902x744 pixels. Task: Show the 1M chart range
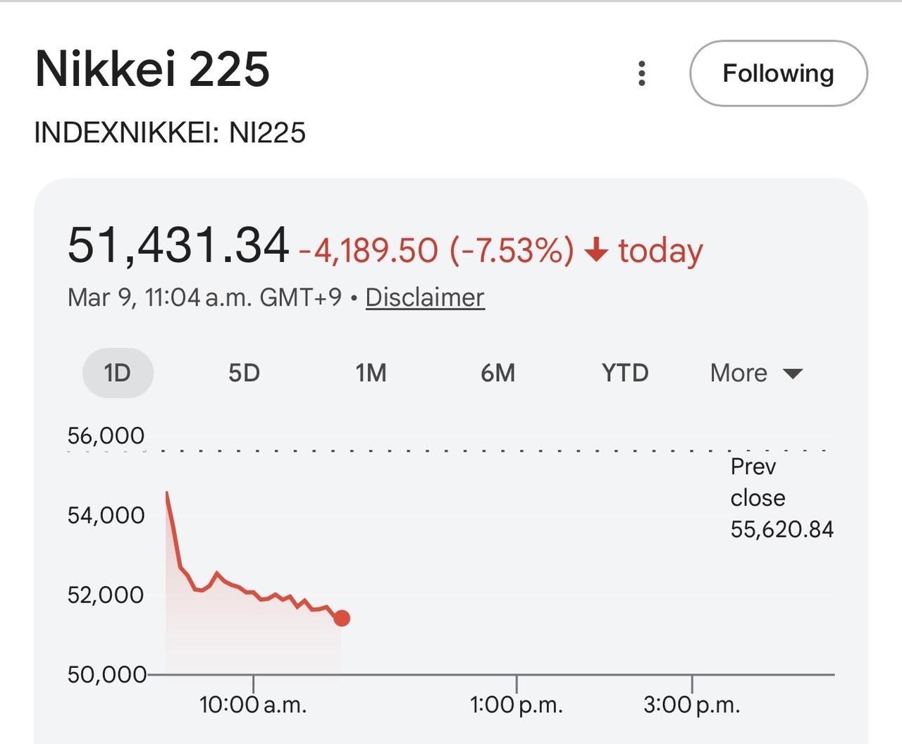371,373
